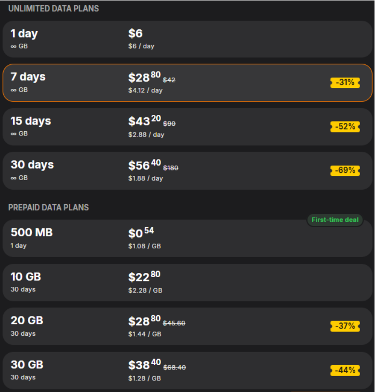This screenshot has height=392, width=375.
Task: Select the 1 day unlimited plan
Action: 187,39
